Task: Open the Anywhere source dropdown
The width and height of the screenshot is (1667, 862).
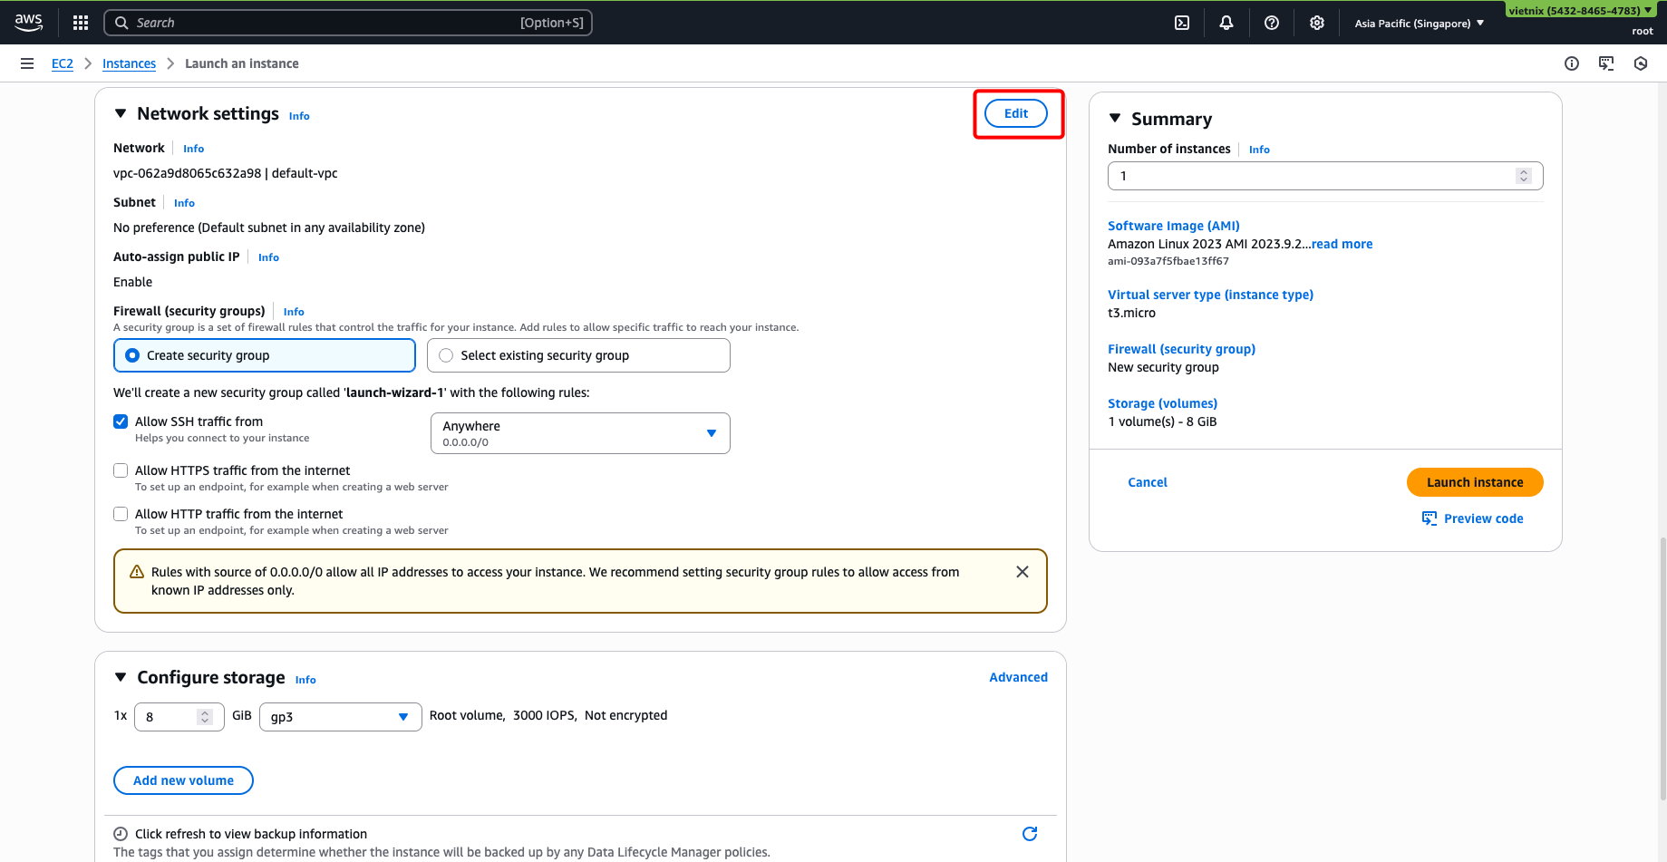Action: (711, 432)
